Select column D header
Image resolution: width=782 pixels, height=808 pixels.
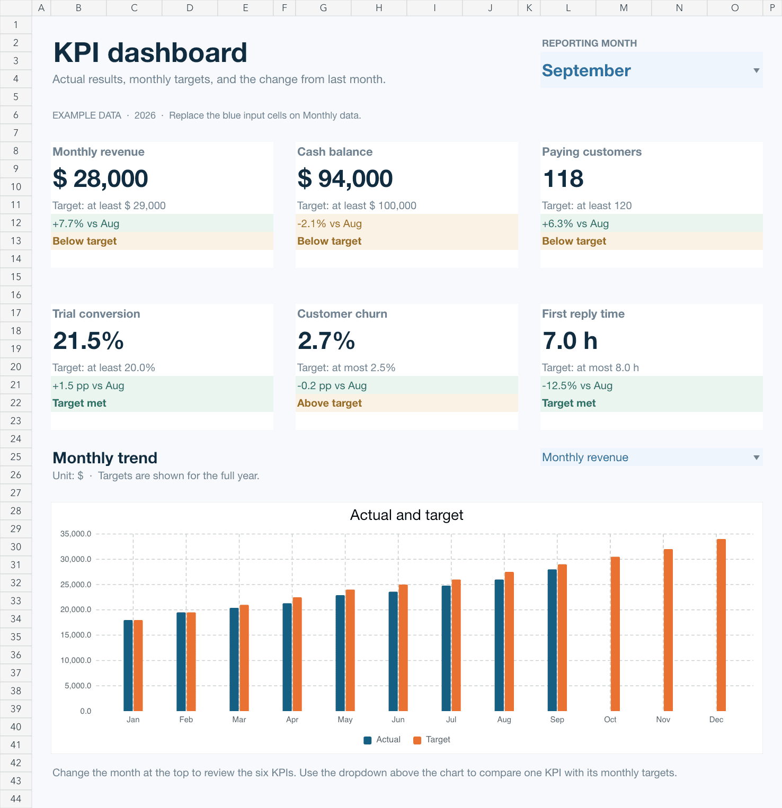(190, 8)
